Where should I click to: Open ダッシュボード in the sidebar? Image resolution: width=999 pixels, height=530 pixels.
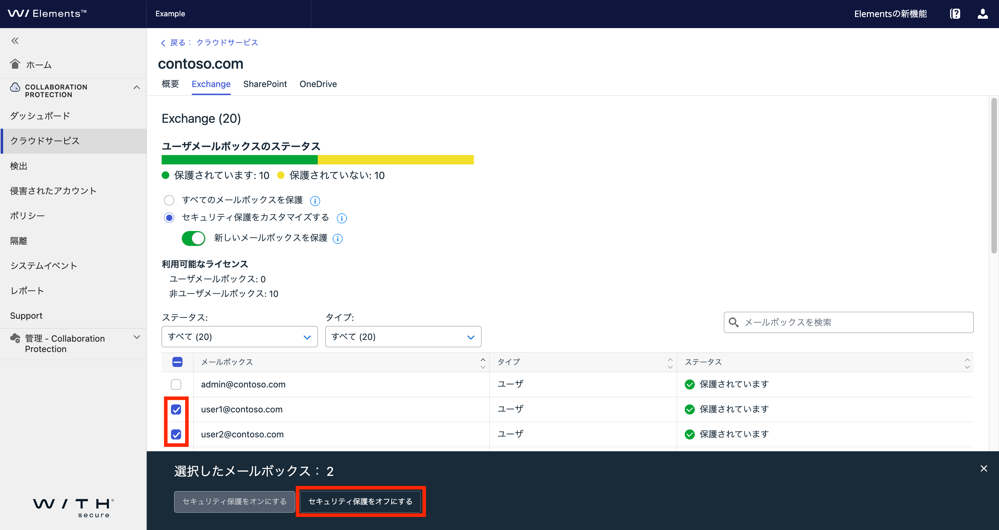tap(73, 116)
